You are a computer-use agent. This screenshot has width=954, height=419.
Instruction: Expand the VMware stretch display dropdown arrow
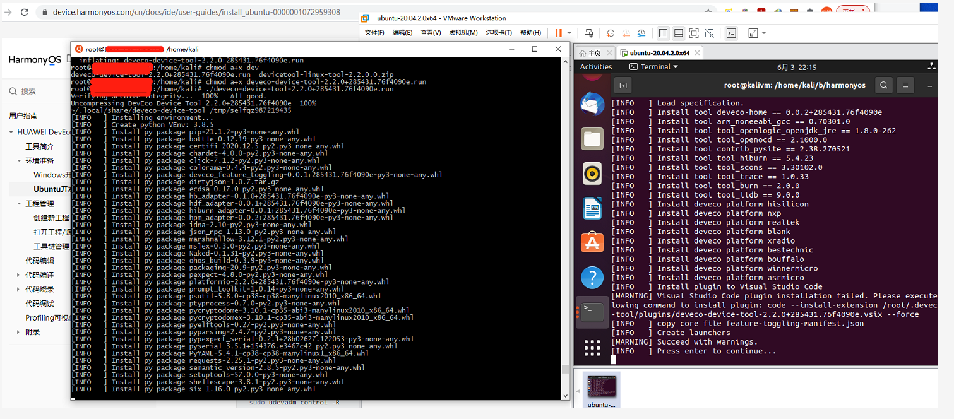point(764,33)
